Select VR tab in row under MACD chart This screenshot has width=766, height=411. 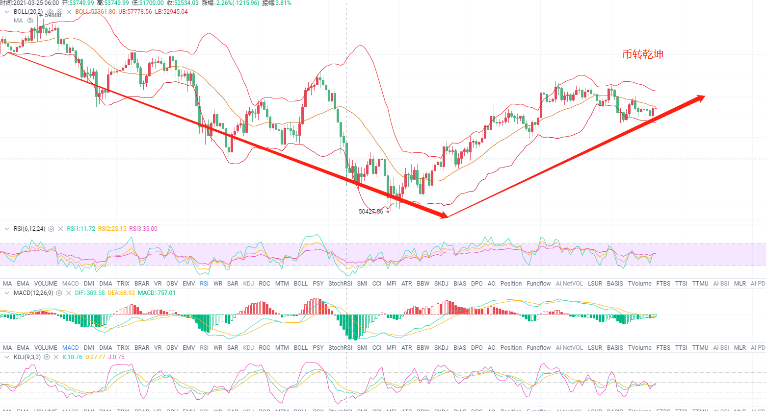pyautogui.click(x=158, y=348)
